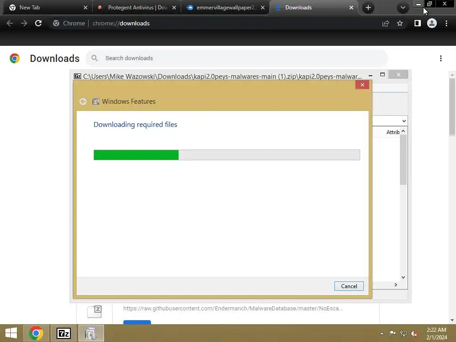Open a new browser tab

click(x=368, y=8)
